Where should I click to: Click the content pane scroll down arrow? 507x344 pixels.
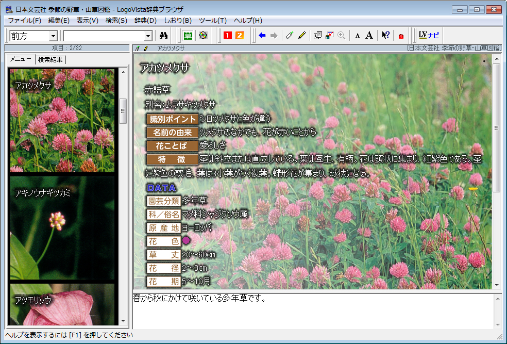tap(497, 284)
